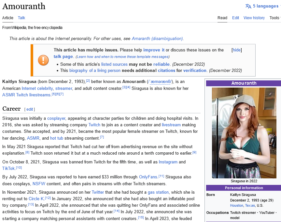Jump to citation [9] after 'earlier'
The height and width of the screenshot is (222, 281).
[x=194, y=152]
